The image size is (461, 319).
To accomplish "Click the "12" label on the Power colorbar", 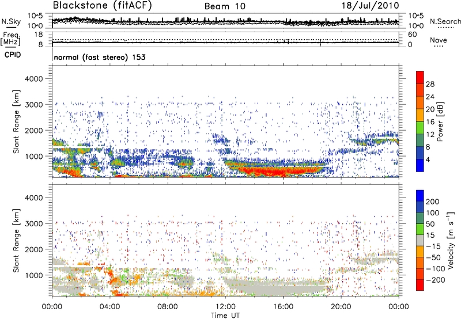I will [x=430, y=134].
